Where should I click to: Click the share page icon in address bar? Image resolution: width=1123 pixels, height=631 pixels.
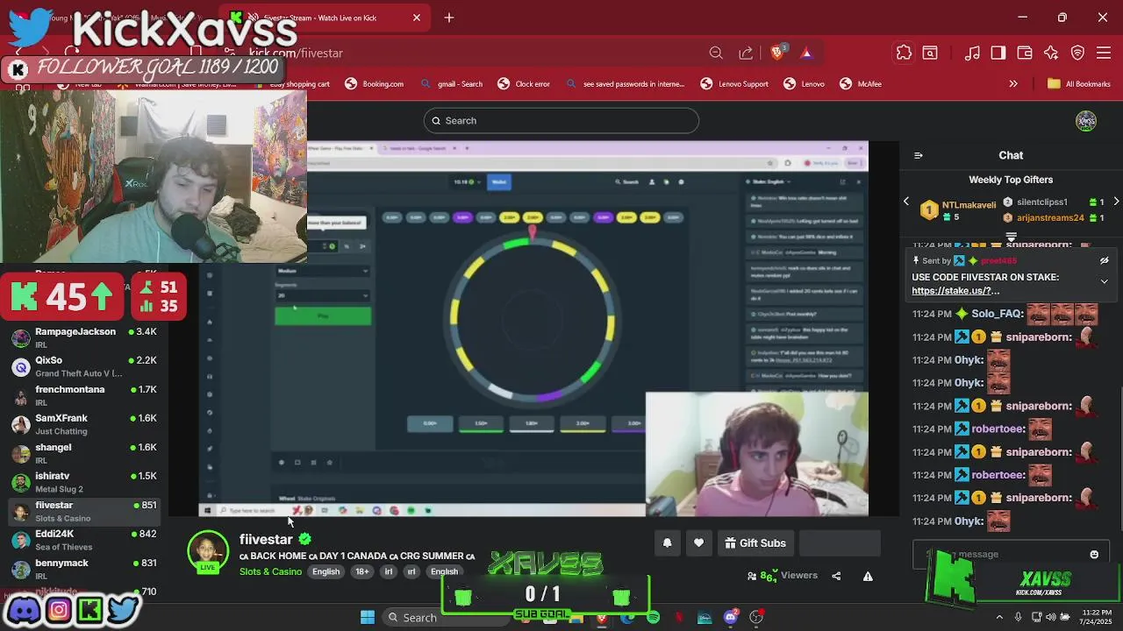(x=746, y=53)
